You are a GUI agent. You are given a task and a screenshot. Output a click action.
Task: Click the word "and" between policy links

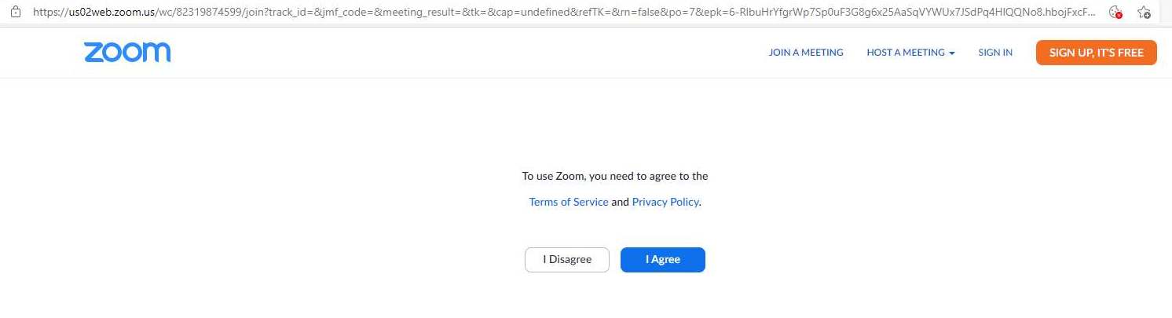620,202
